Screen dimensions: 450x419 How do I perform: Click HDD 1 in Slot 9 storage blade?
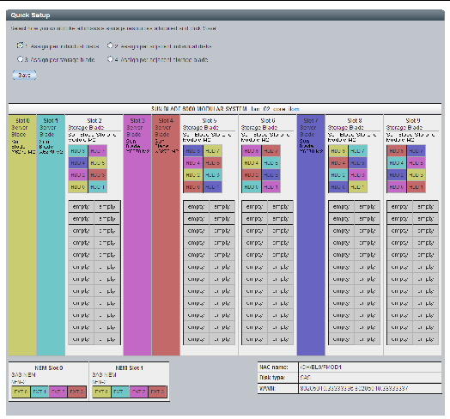tap(417, 187)
